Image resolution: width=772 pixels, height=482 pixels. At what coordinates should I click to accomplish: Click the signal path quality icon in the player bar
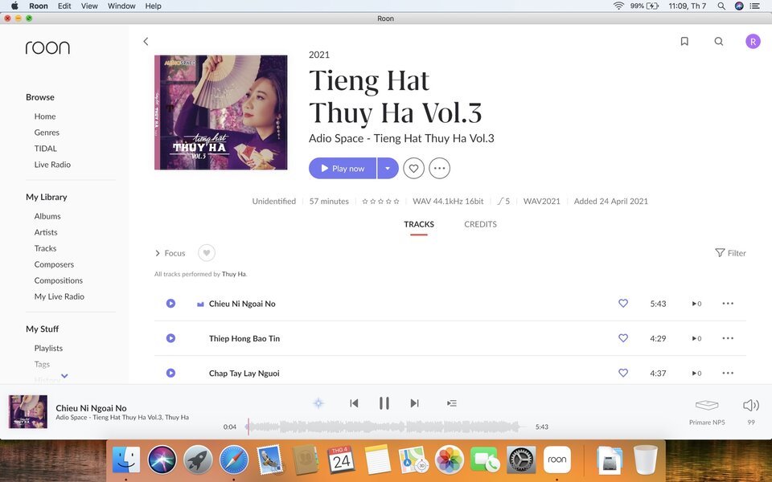pyautogui.click(x=318, y=403)
